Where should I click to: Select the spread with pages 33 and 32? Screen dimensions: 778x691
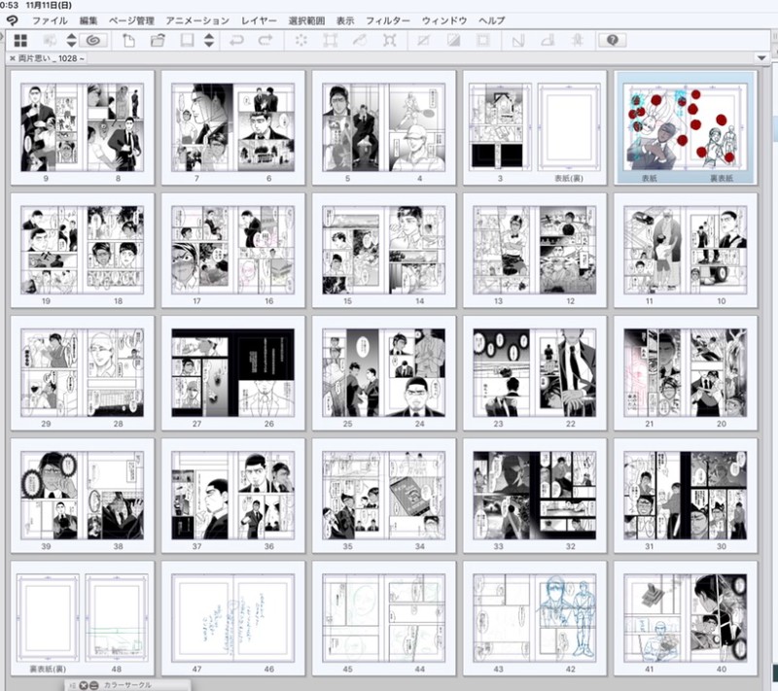[x=535, y=496]
